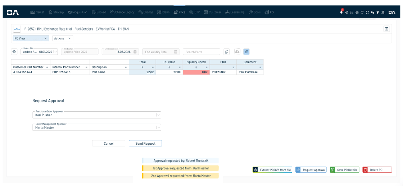Click the Delete PO button
Viewport: 403px width, 186px height.
(x=377, y=170)
